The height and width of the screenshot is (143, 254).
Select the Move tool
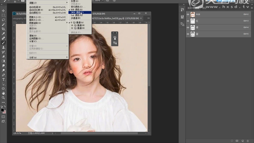[3, 11]
